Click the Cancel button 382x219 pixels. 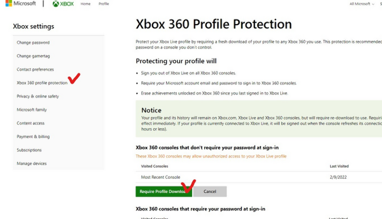[209, 192]
